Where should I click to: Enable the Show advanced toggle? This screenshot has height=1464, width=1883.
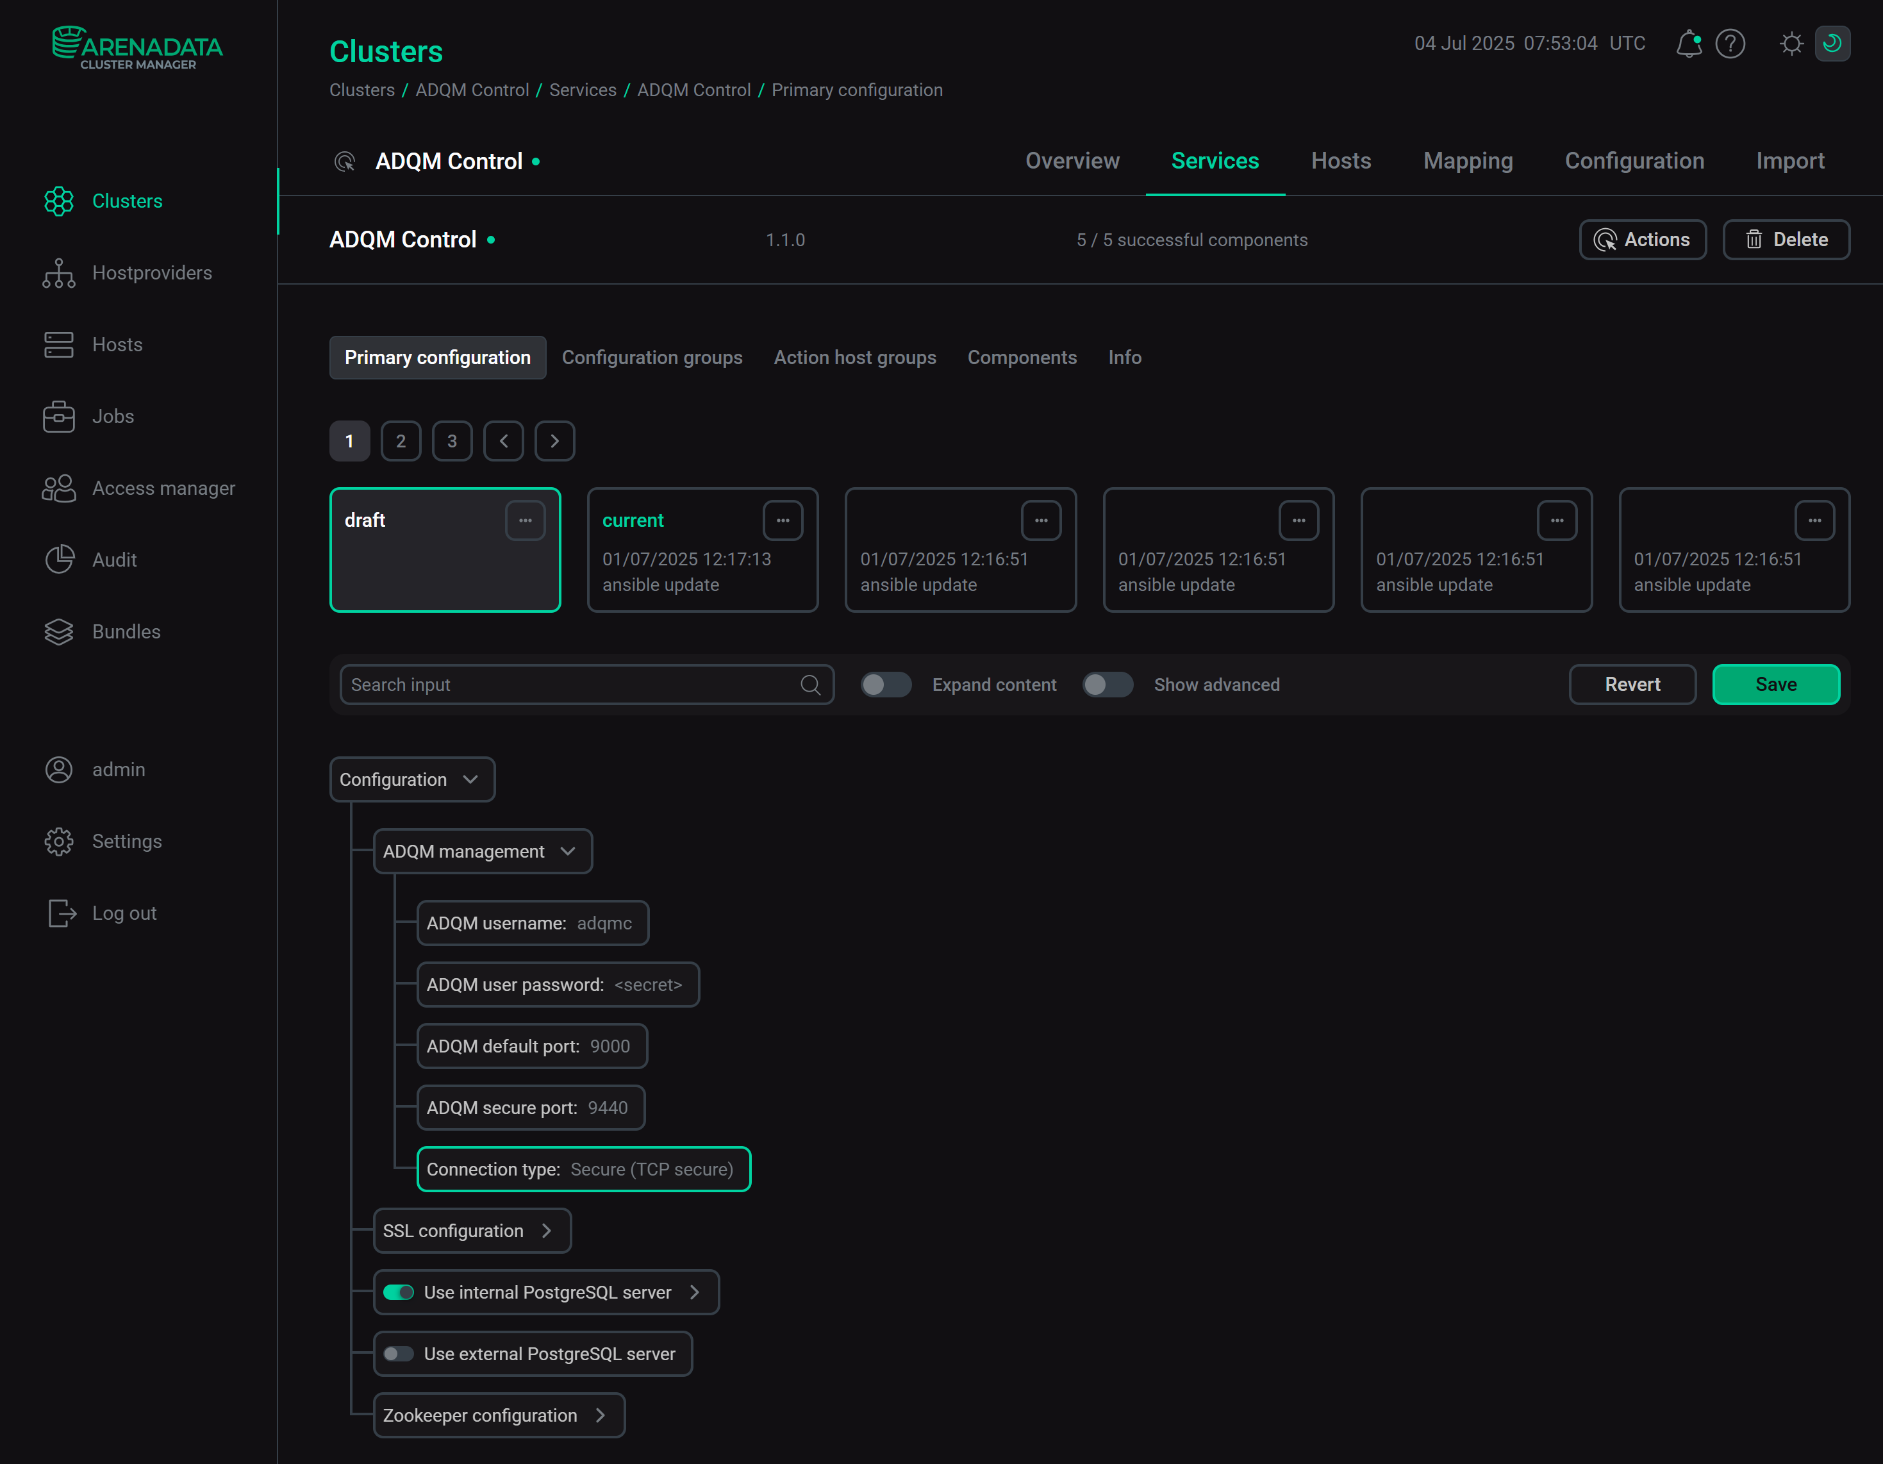click(x=1108, y=685)
